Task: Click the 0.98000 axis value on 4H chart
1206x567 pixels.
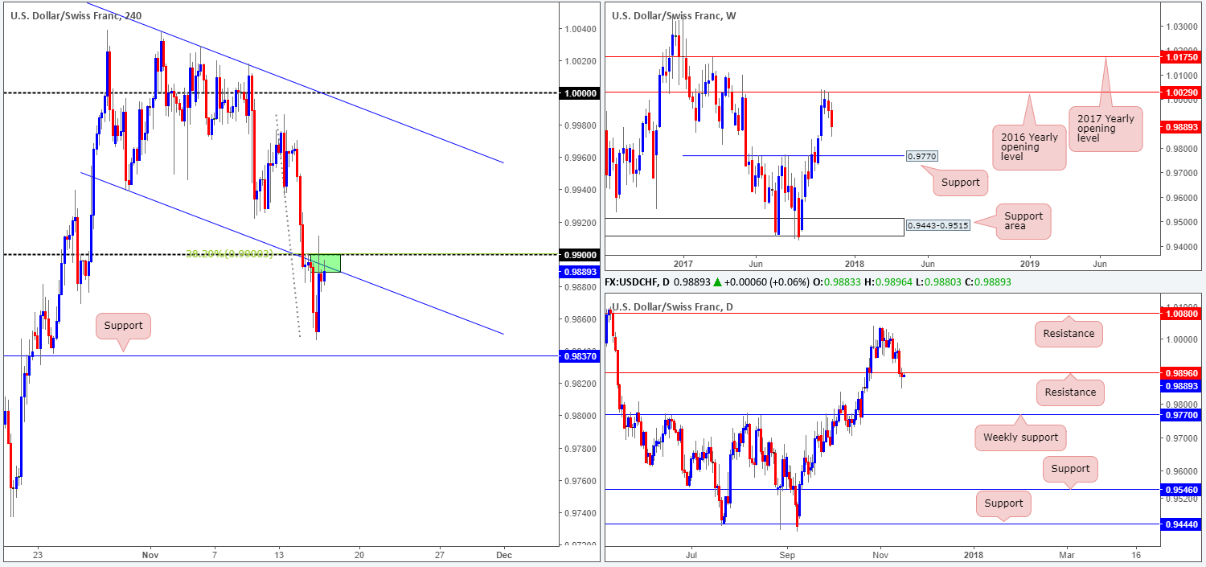Action: pyautogui.click(x=581, y=416)
